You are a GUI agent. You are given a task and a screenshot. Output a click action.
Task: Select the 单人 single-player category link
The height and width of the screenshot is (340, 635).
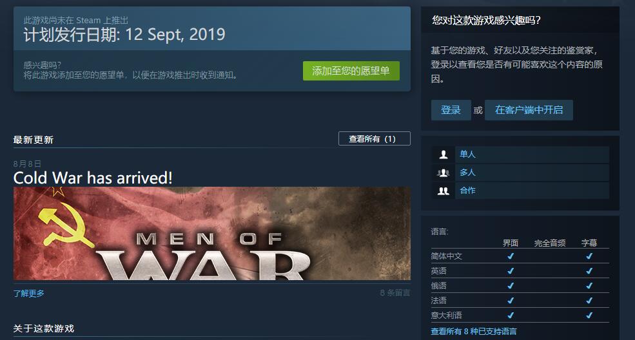pos(467,154)
